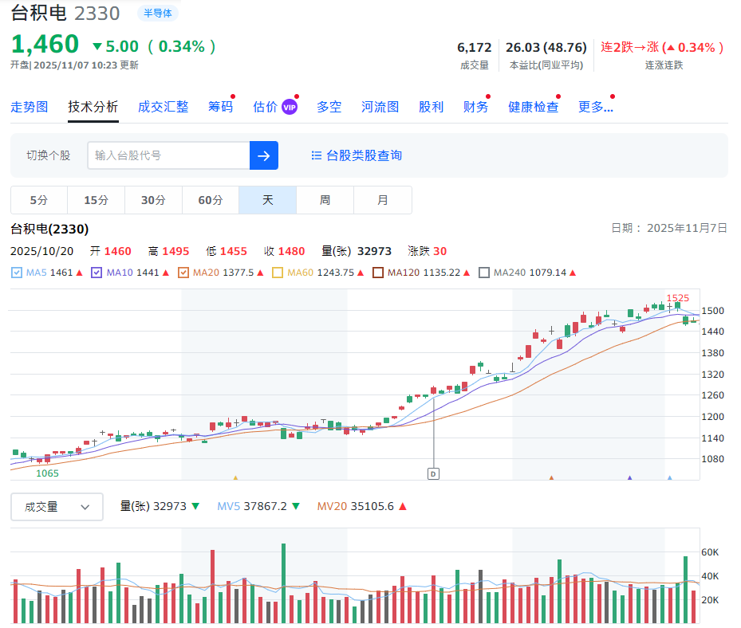Click the list icon beside 台股类股查询

pos(316,155)
